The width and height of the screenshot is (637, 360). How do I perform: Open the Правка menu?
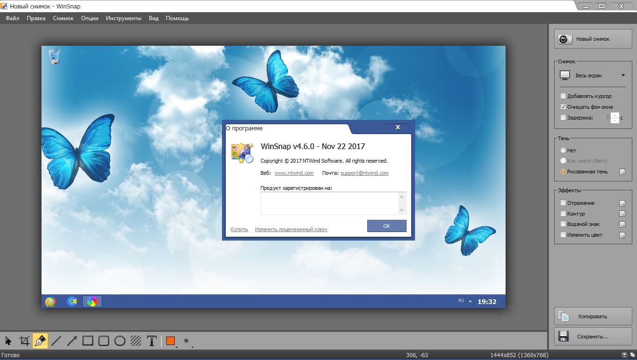pyautogui.click(x=36, y=18)
